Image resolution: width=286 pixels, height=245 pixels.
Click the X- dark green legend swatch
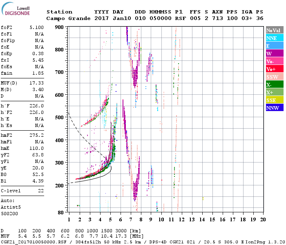pyautogui.click(x=275, y=85)
